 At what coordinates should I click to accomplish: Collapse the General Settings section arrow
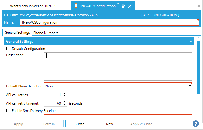(x=191, y=42)
